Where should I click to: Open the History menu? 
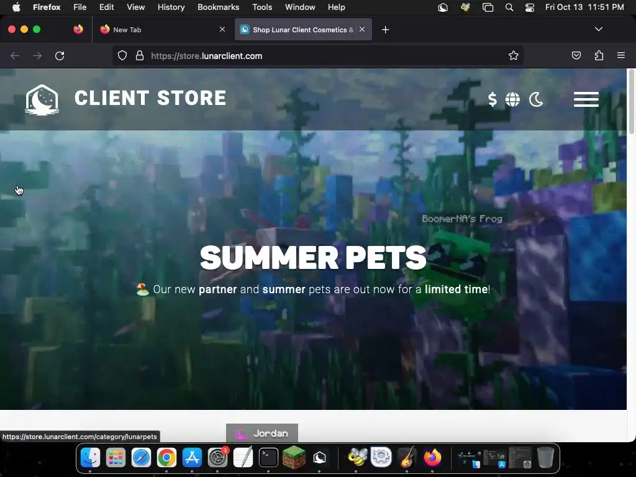(171, 7)
